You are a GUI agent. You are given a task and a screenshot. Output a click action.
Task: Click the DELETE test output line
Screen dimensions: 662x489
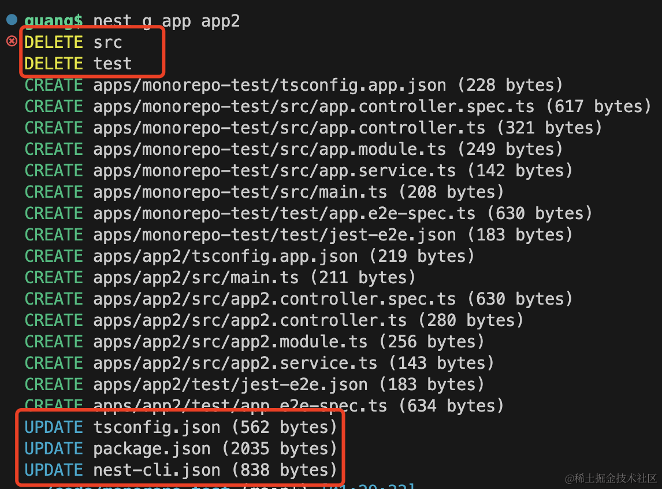(x=78, y=64)
